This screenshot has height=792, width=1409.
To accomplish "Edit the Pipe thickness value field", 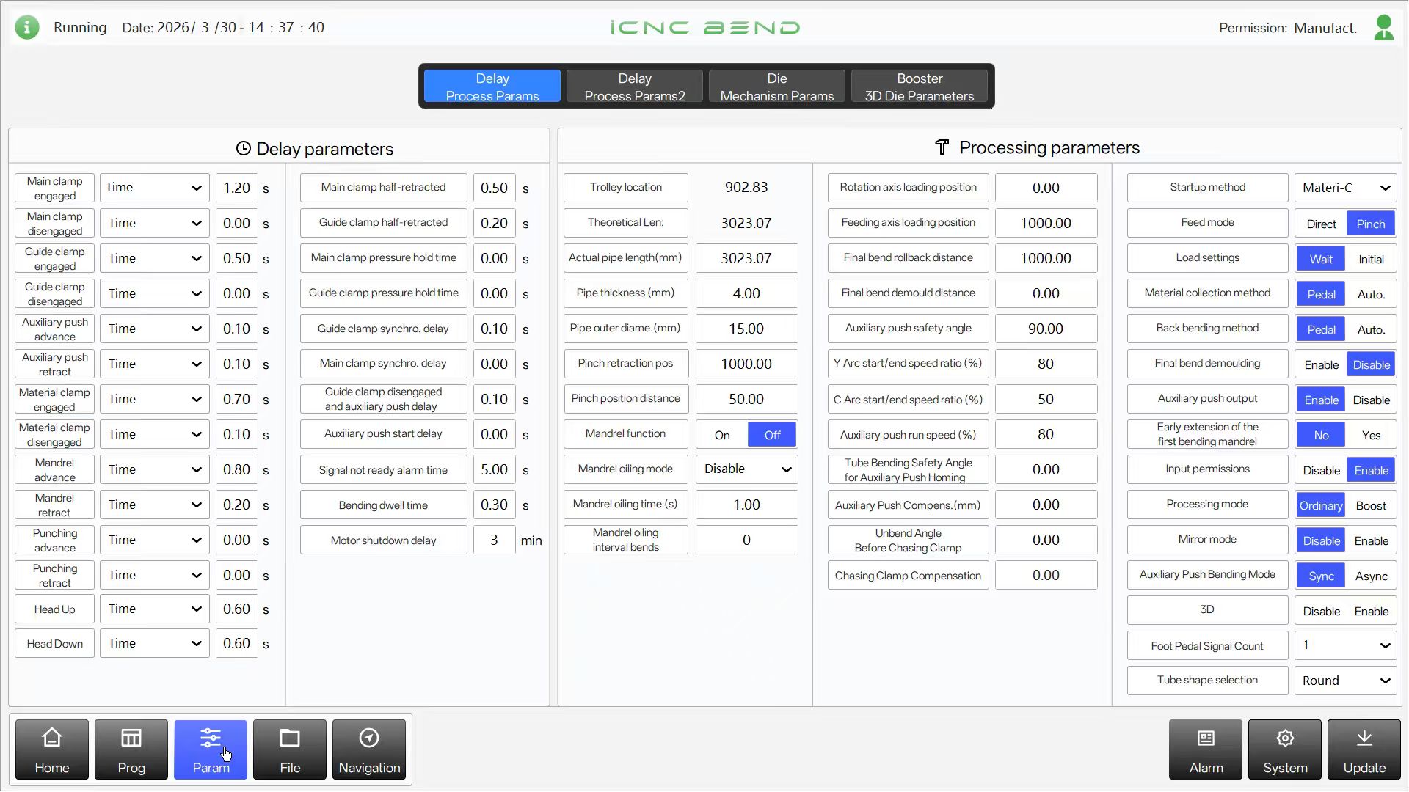I will point(747,293).
